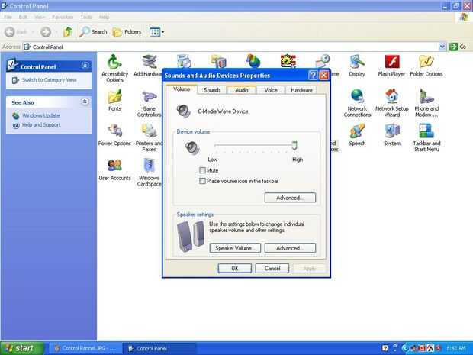Open the Back button history dropdown

33,32
